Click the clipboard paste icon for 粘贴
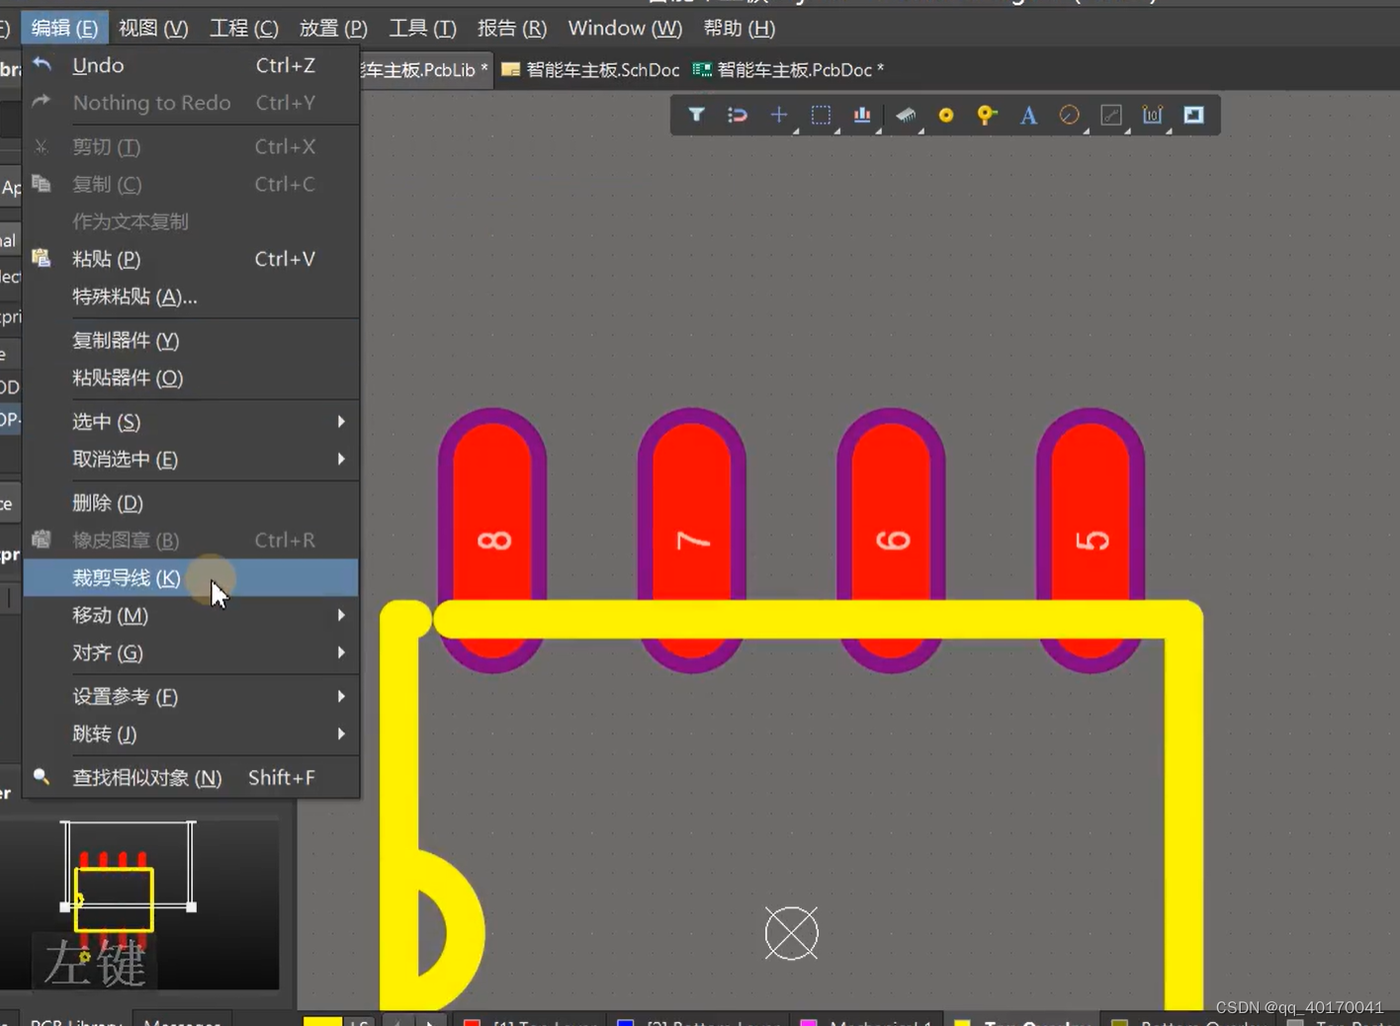Image resolution: width=1400 pixels, height=1026 pixels. [42, 258]
